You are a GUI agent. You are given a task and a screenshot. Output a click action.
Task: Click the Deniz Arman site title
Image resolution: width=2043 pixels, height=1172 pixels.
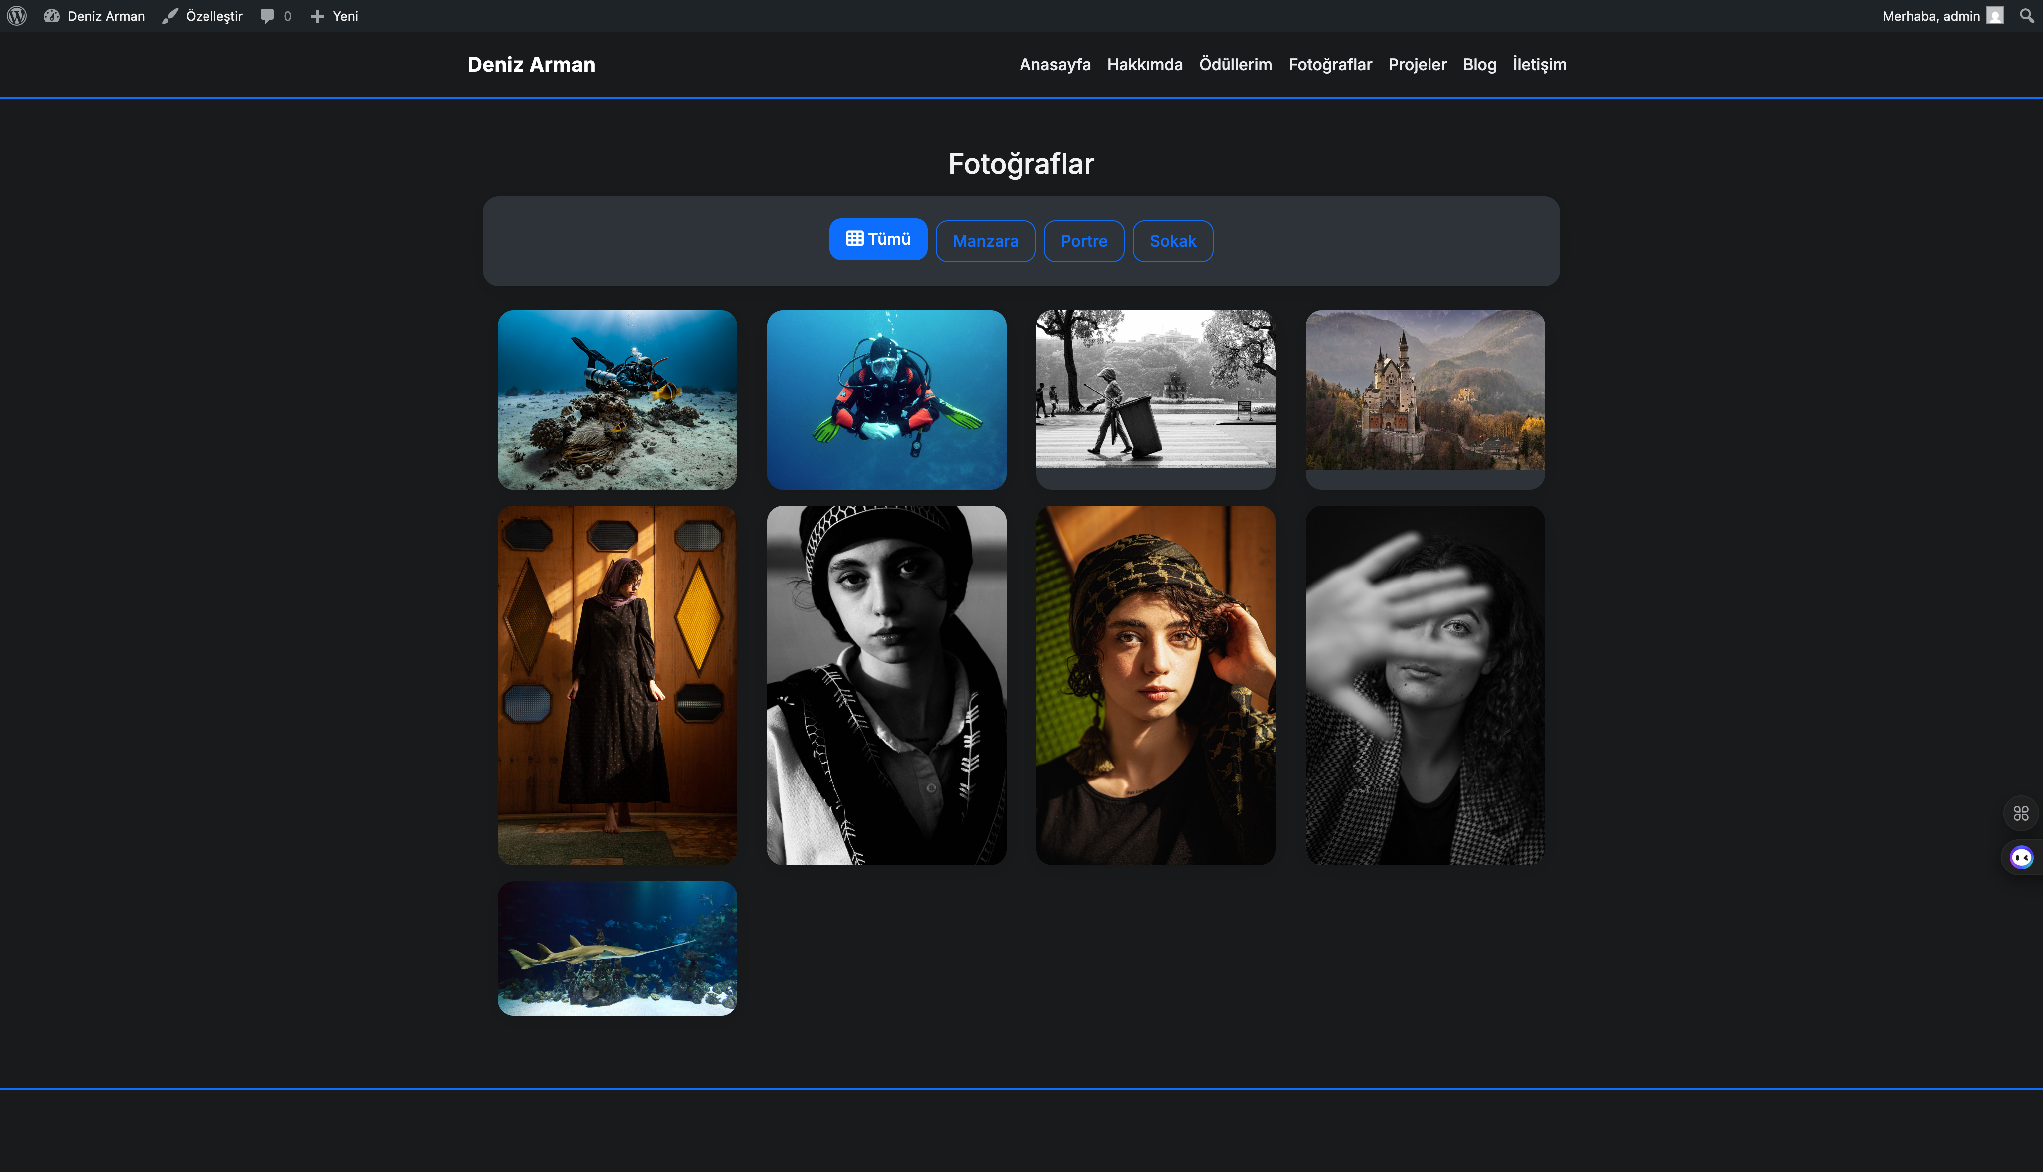tap(531, 64)
